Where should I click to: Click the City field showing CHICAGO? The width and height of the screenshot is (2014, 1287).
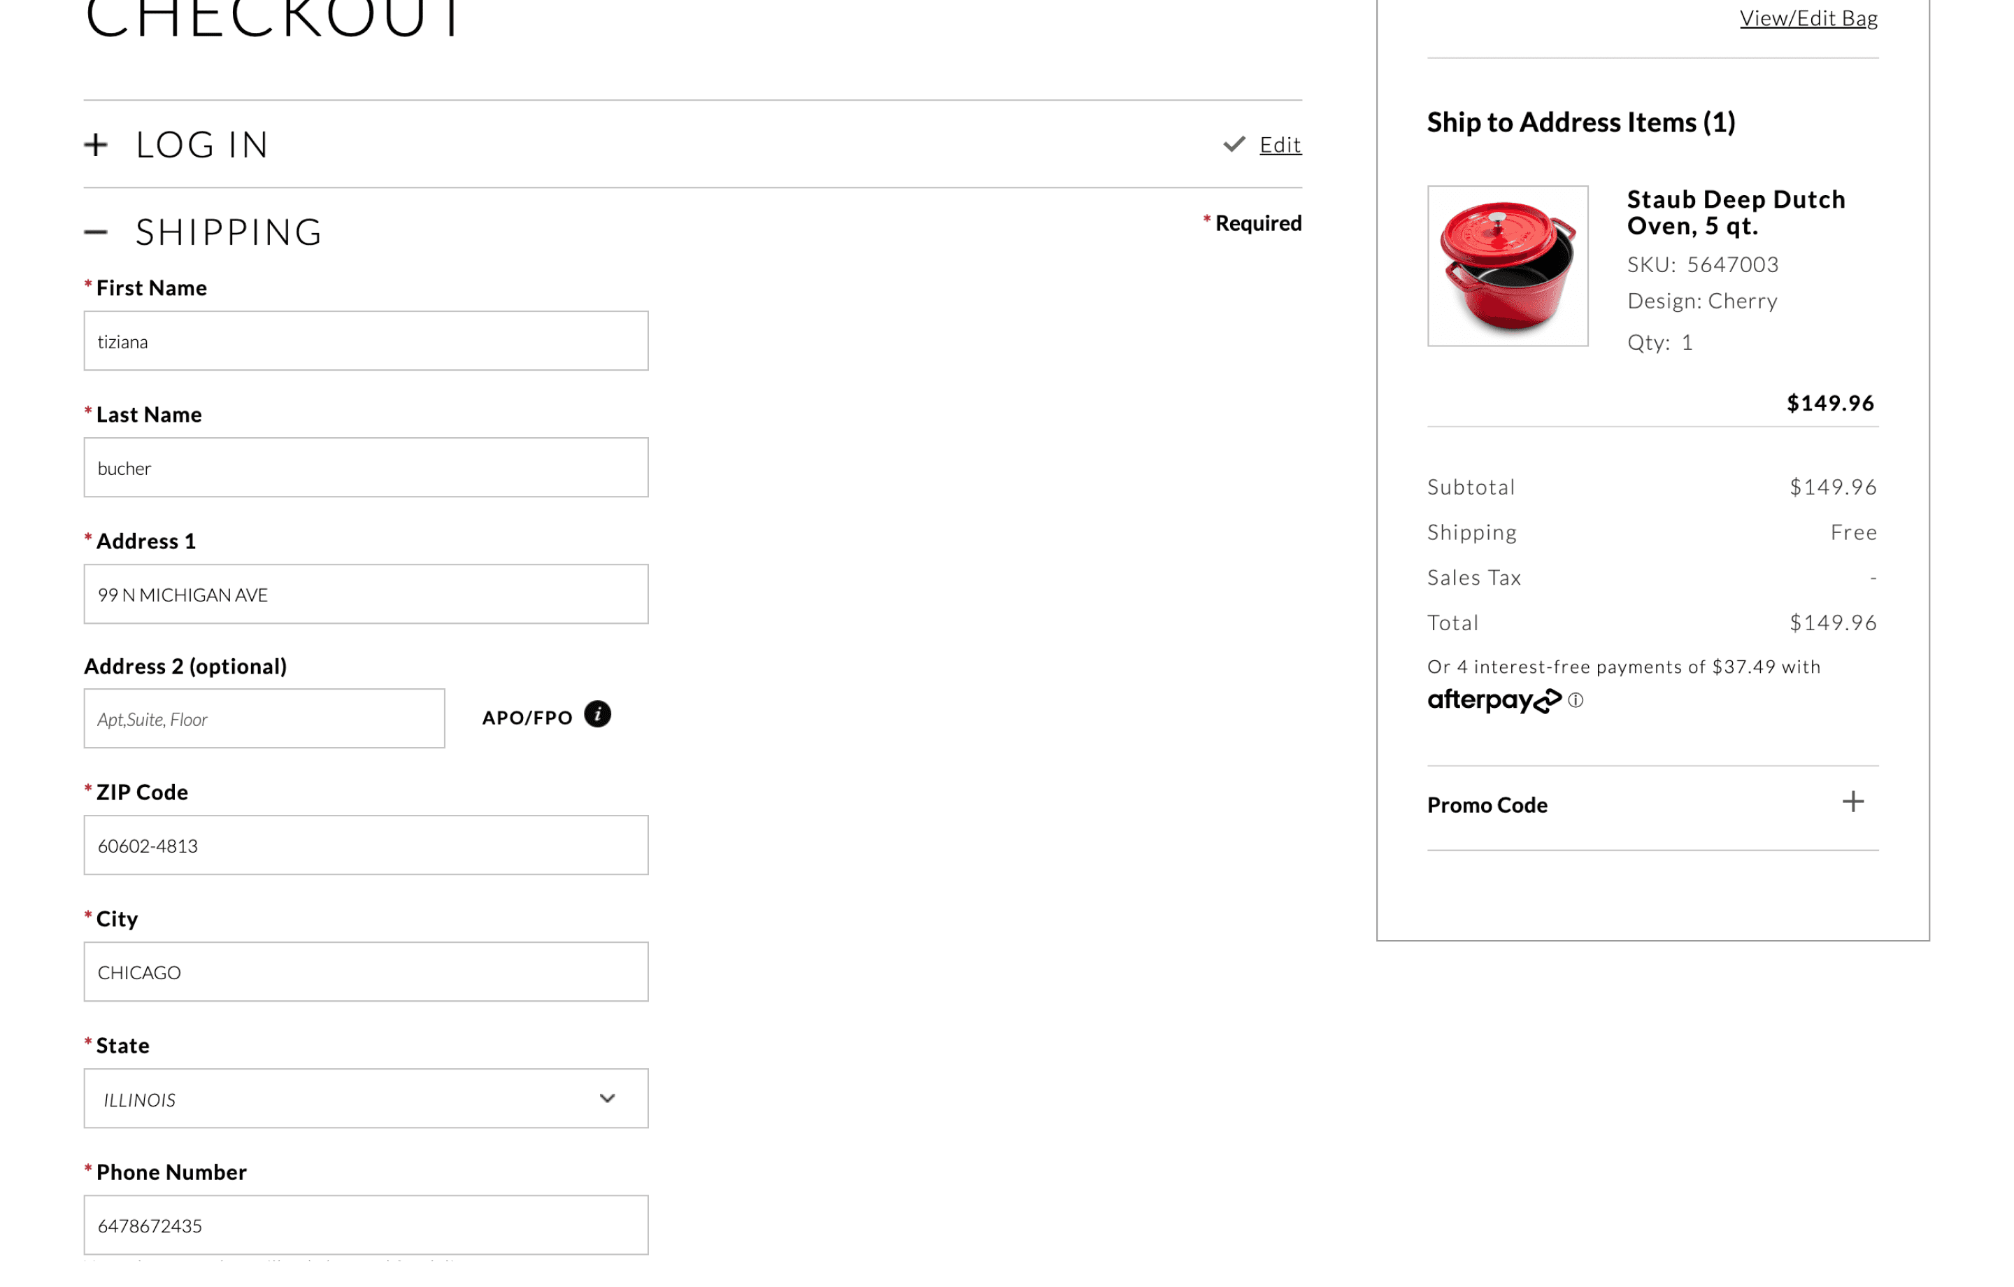[x=366, y=972]
